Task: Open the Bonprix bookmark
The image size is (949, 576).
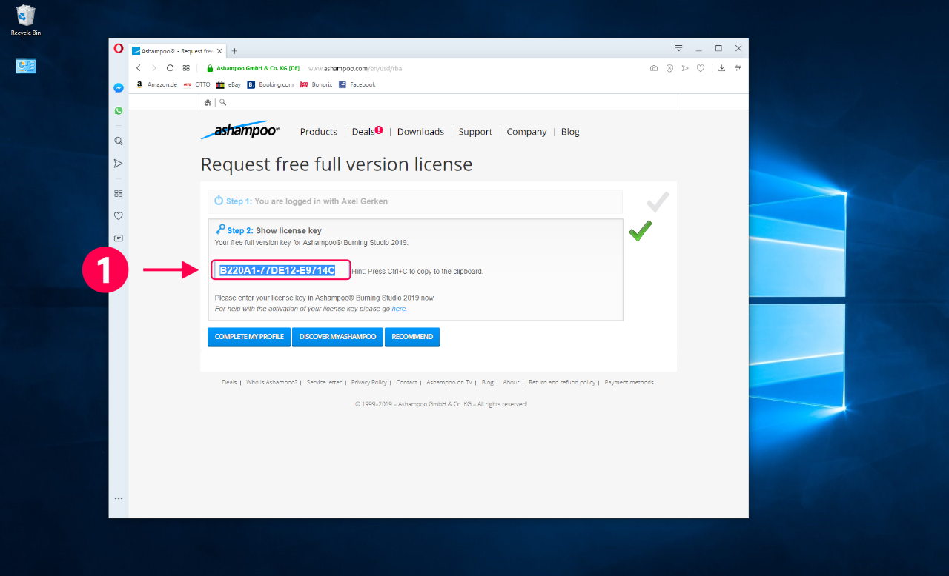Action: point(317,84)
